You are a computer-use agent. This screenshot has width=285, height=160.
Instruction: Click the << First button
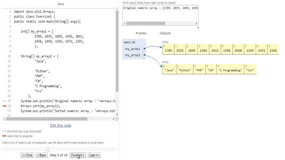pyautogui.click(x=27, y=155)
